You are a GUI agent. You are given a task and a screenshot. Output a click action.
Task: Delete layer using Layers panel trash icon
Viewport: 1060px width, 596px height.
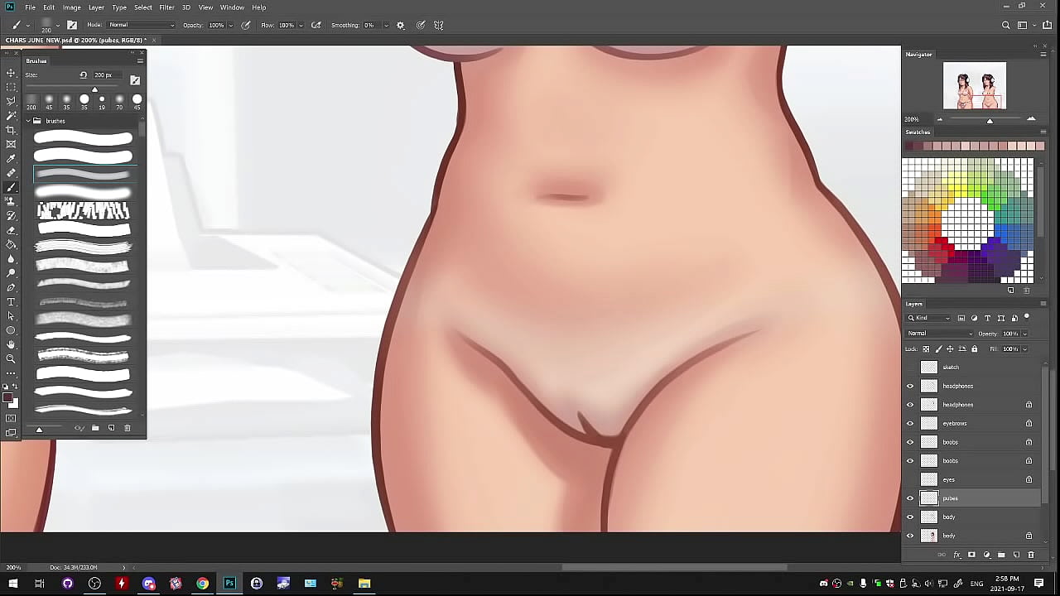point(1031,555)
